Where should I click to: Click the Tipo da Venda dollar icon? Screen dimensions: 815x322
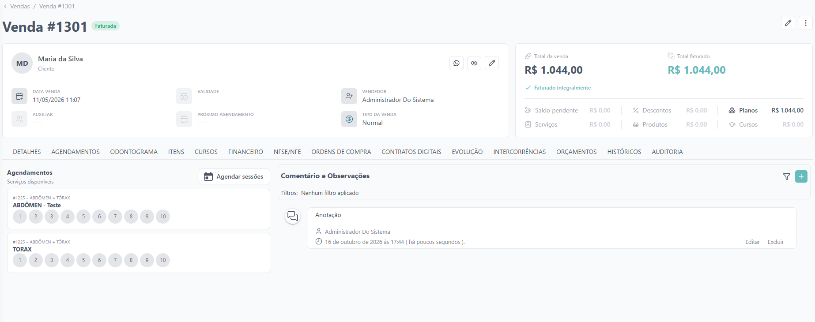349,119
